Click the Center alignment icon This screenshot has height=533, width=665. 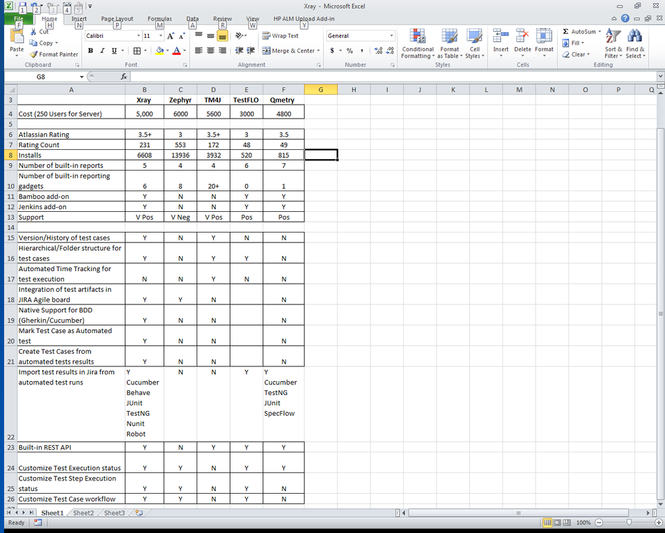tap(211, 51)
